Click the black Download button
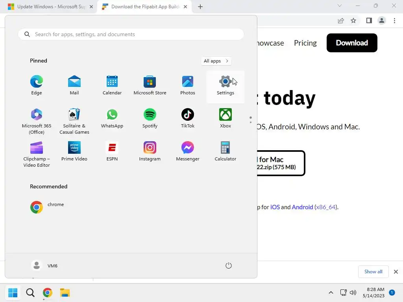The height and width of the screenshot is (302, 403). pyautogui.click(x=352, y=43)
